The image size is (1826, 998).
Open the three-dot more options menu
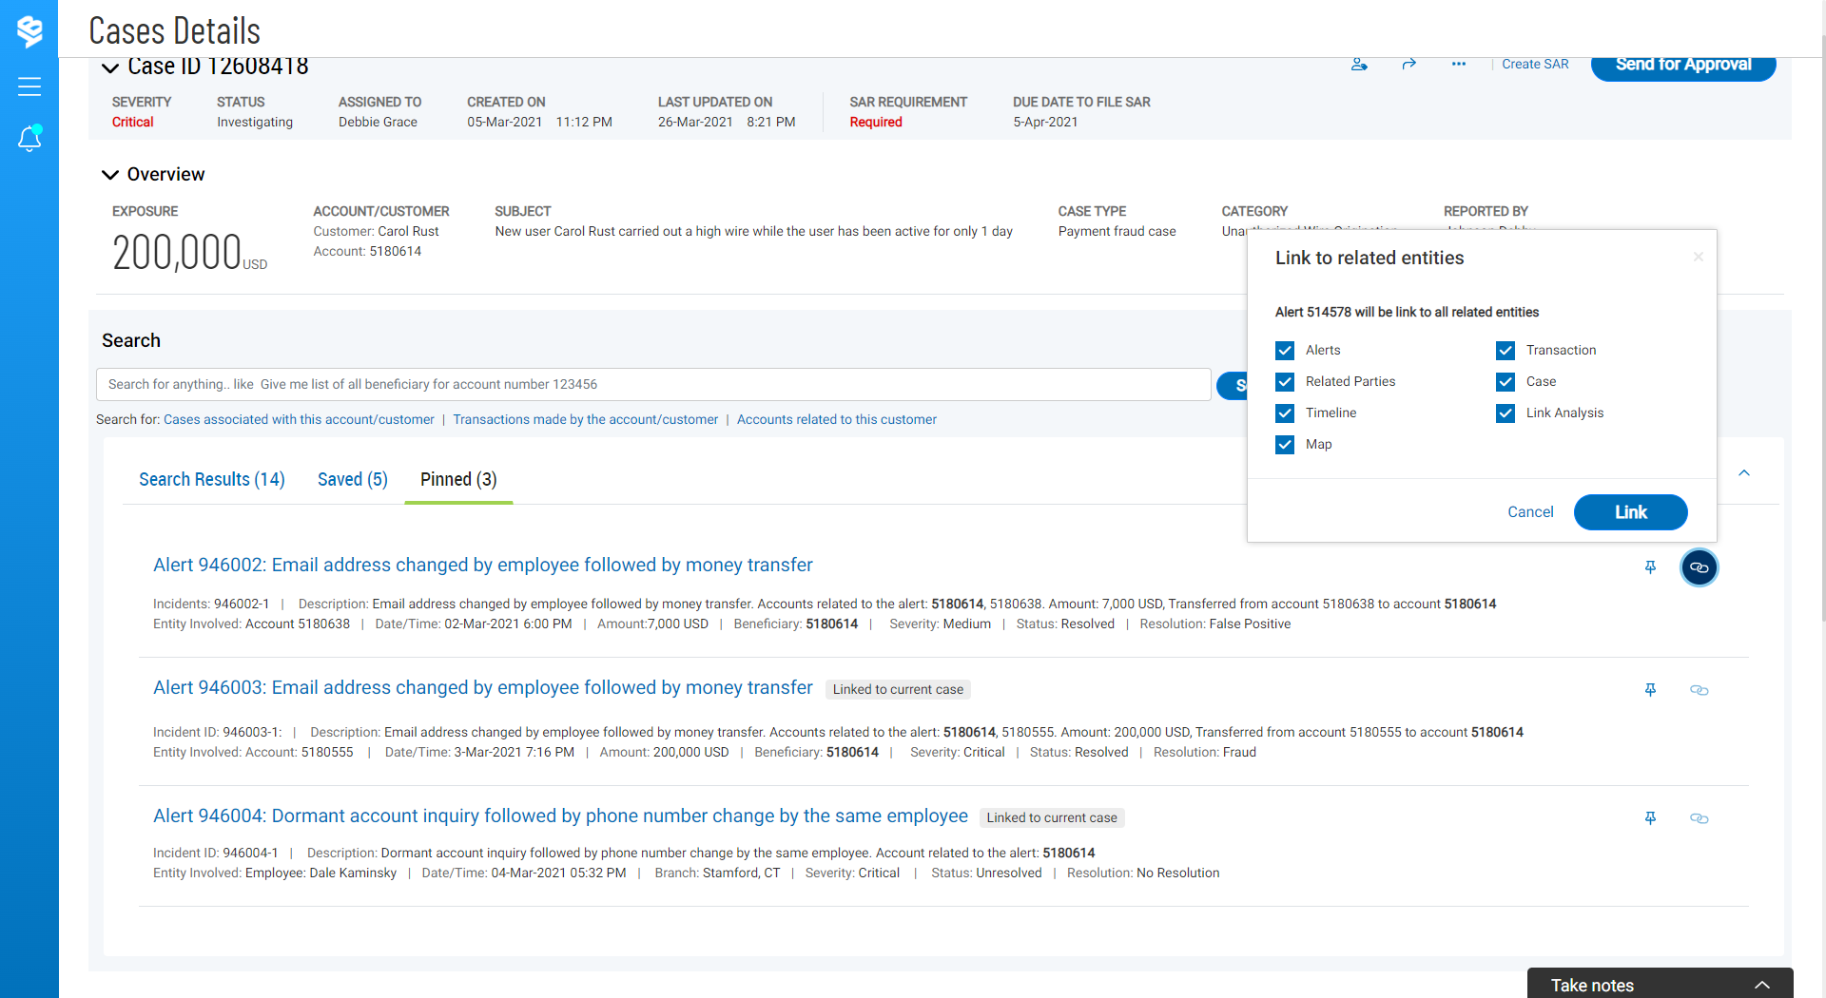coord(1458,64)
